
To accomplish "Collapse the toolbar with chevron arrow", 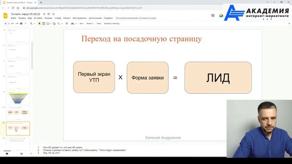I will pos(289,24).
